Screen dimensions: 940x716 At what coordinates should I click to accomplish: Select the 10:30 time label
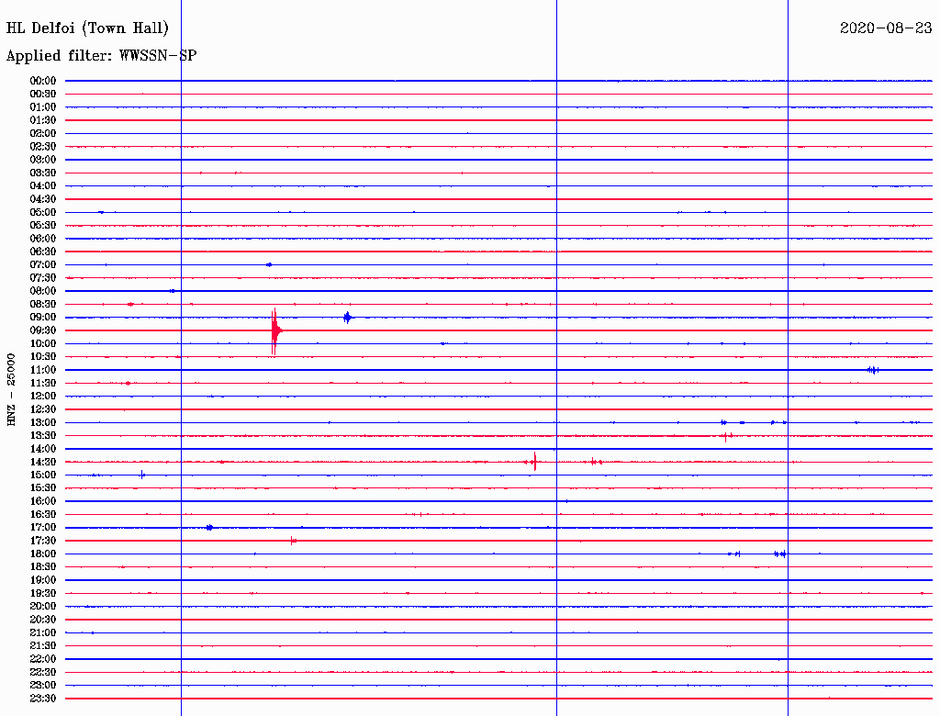coord(43,356)
